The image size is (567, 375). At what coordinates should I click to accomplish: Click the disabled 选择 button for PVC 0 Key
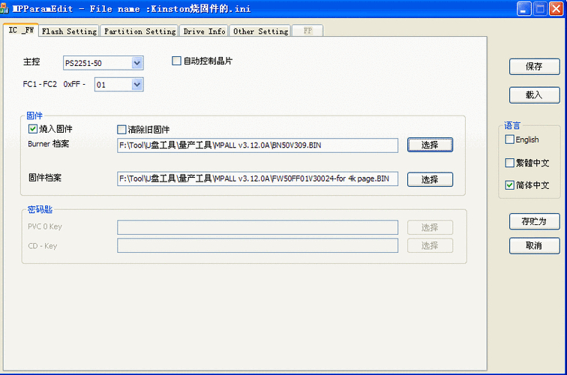tap(430, 227)
